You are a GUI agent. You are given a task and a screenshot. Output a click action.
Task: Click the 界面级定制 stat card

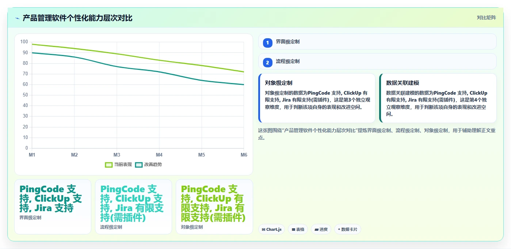click(53, 207)
